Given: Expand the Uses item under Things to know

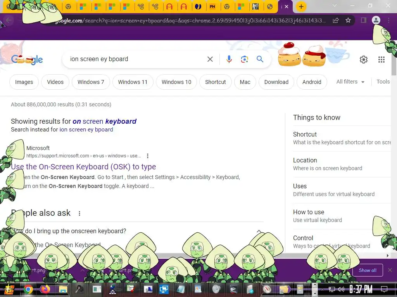Looking at the screenshot, I should 342,190.
